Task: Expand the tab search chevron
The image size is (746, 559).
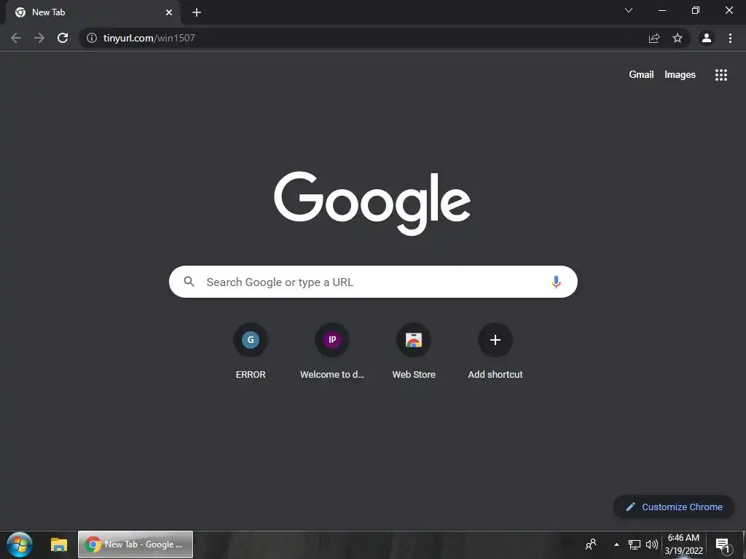Action: [629, 10]
